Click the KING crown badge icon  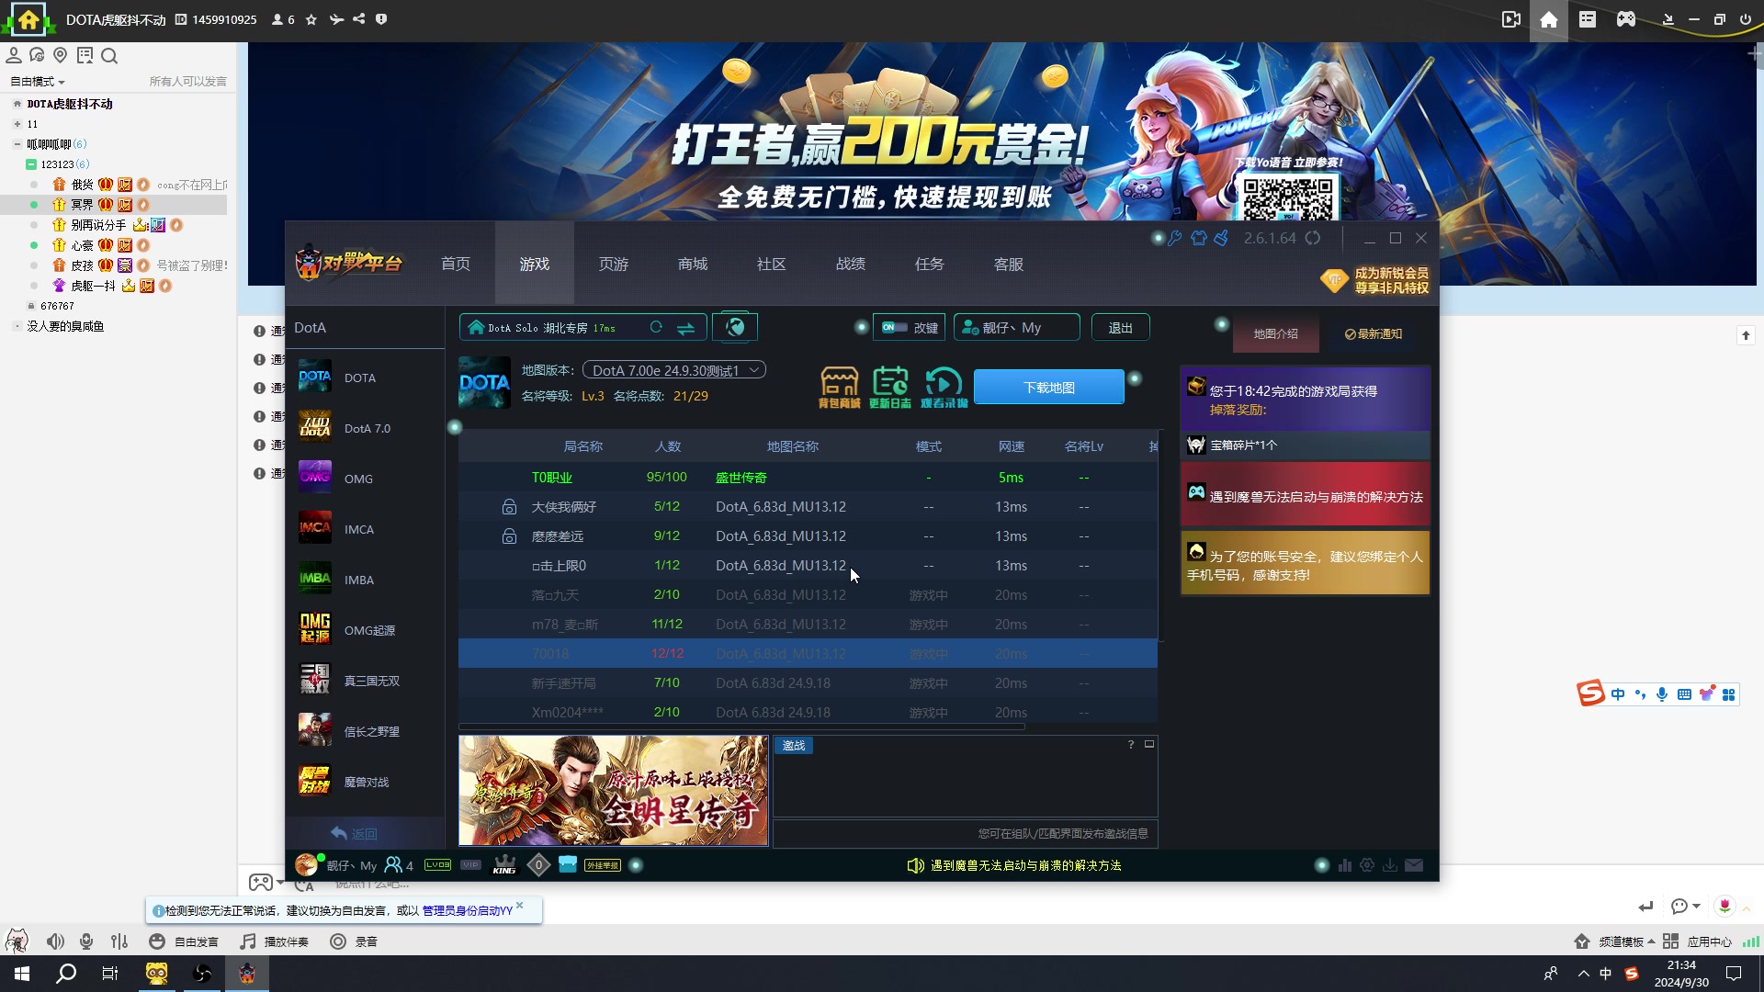click(x=504, y=865)
